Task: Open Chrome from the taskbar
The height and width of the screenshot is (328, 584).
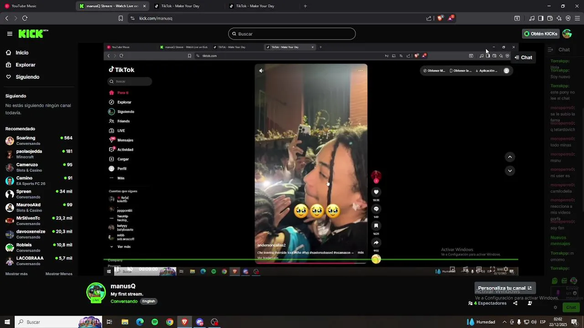Action: (170, 322)
